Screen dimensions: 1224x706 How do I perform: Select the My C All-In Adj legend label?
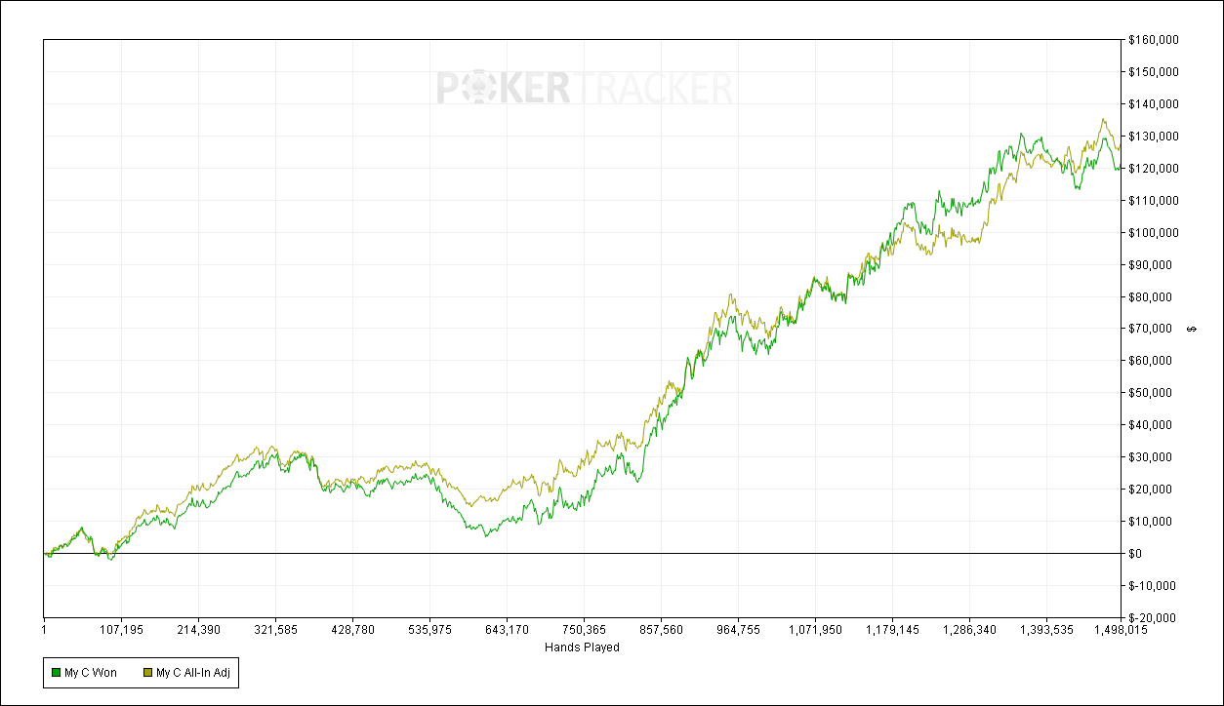[x=192, y=673]
